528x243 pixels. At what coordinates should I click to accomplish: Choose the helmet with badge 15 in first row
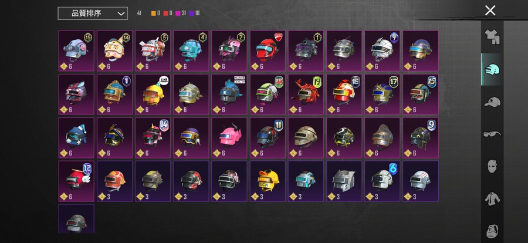[76, 51]
